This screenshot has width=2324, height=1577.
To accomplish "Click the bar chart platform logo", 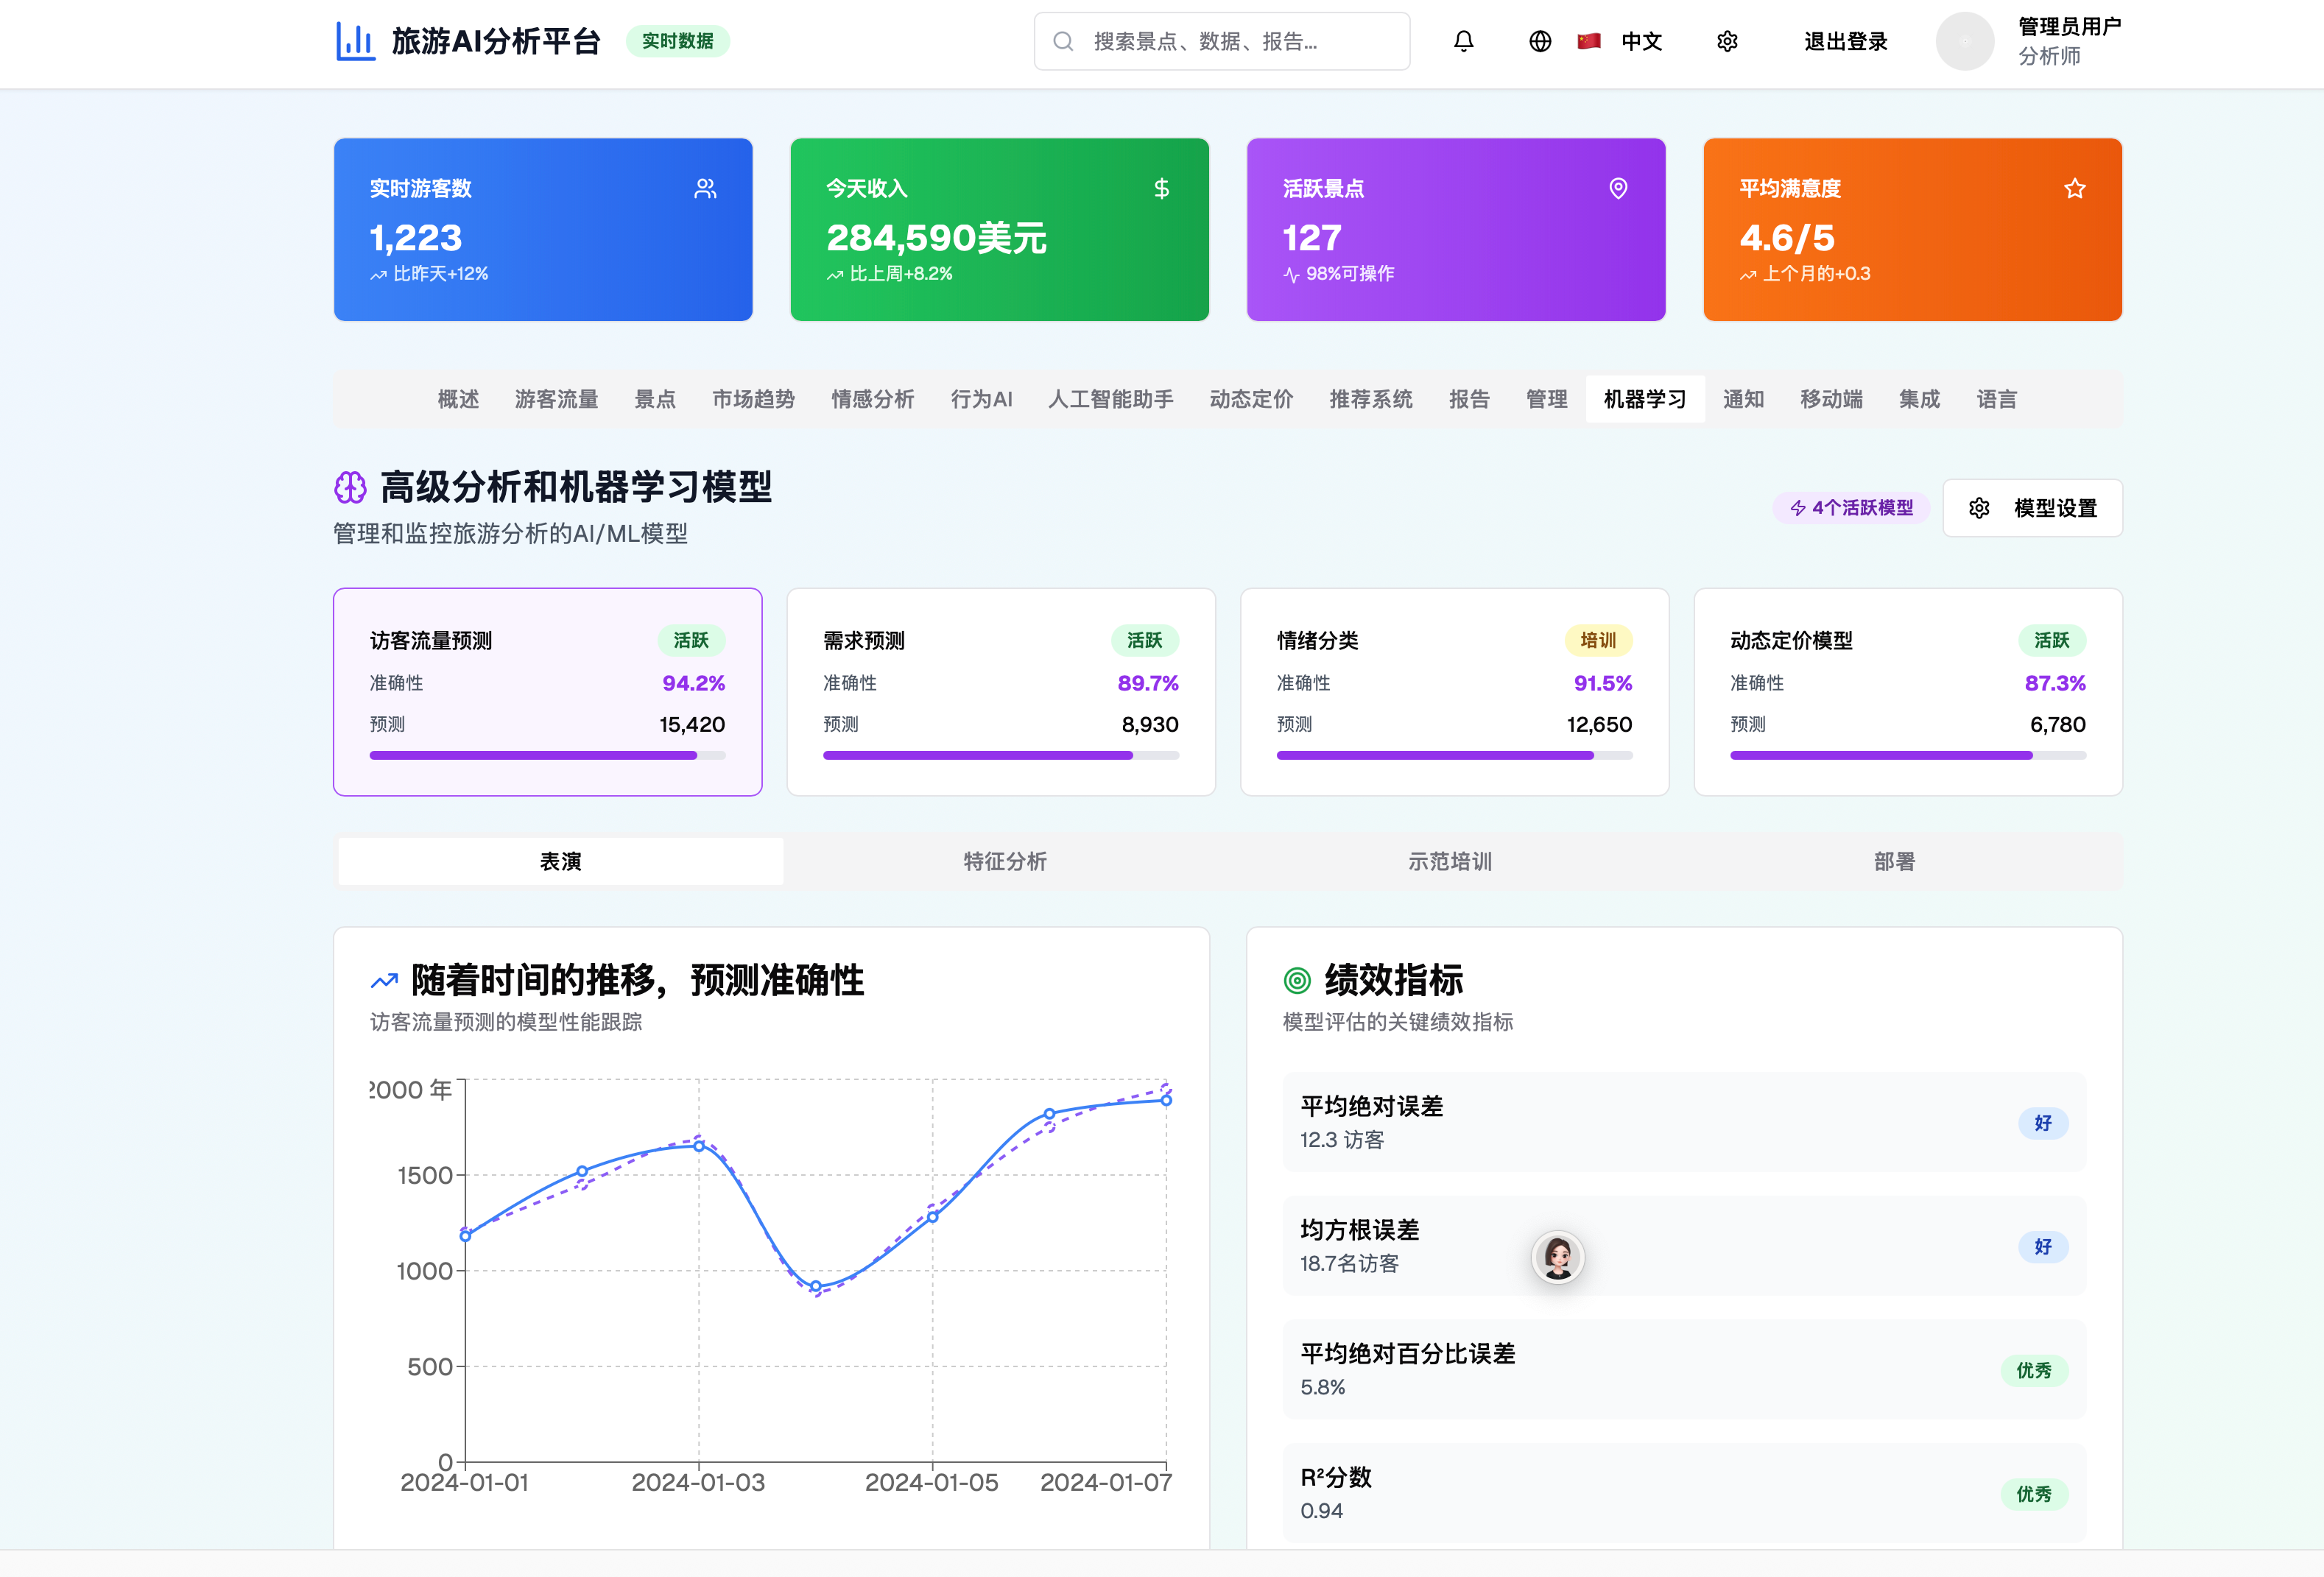I will pyautogui.click(x=355, y=41).
